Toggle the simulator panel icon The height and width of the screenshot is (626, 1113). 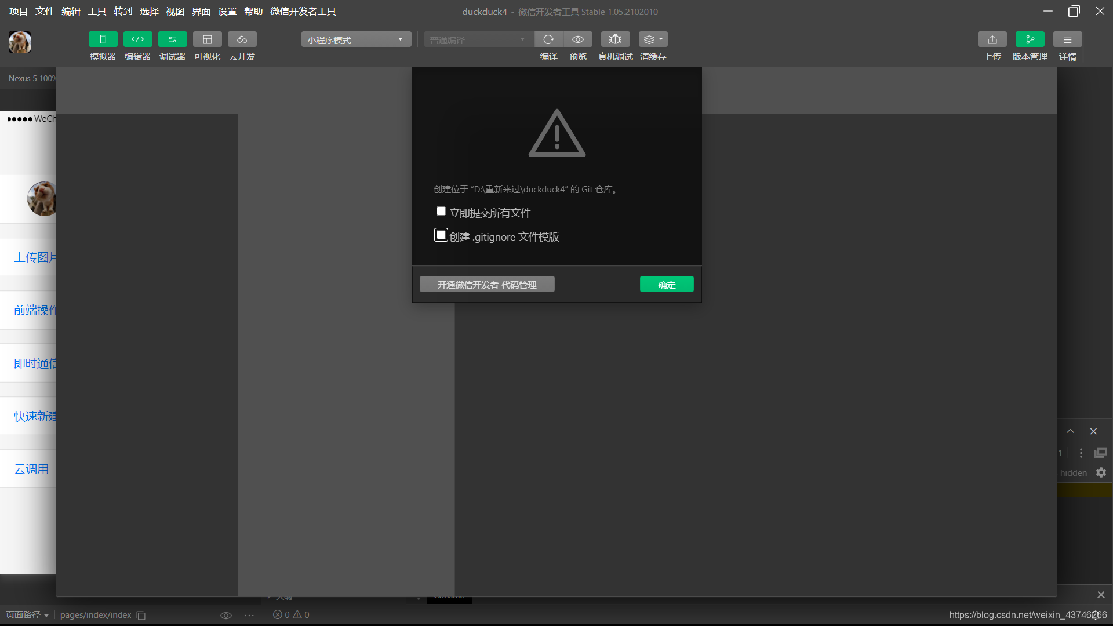click(x=103, y=39)
